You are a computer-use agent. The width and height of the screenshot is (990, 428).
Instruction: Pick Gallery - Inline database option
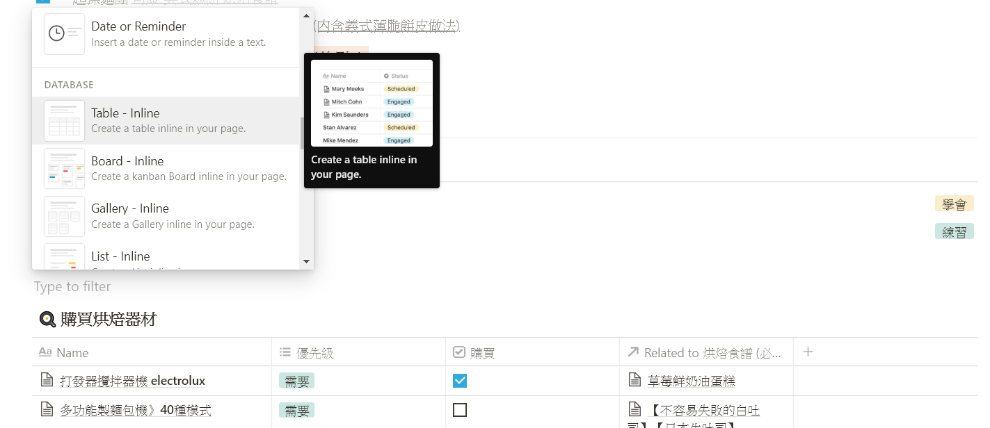click(166, 215)
